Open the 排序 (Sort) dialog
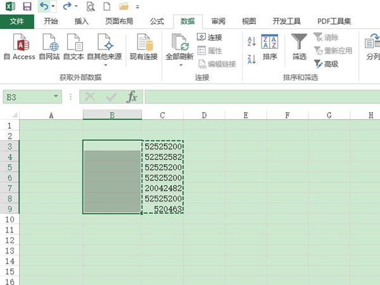The image size is (380, 285). pyautogui.click(x=269, y=47)
